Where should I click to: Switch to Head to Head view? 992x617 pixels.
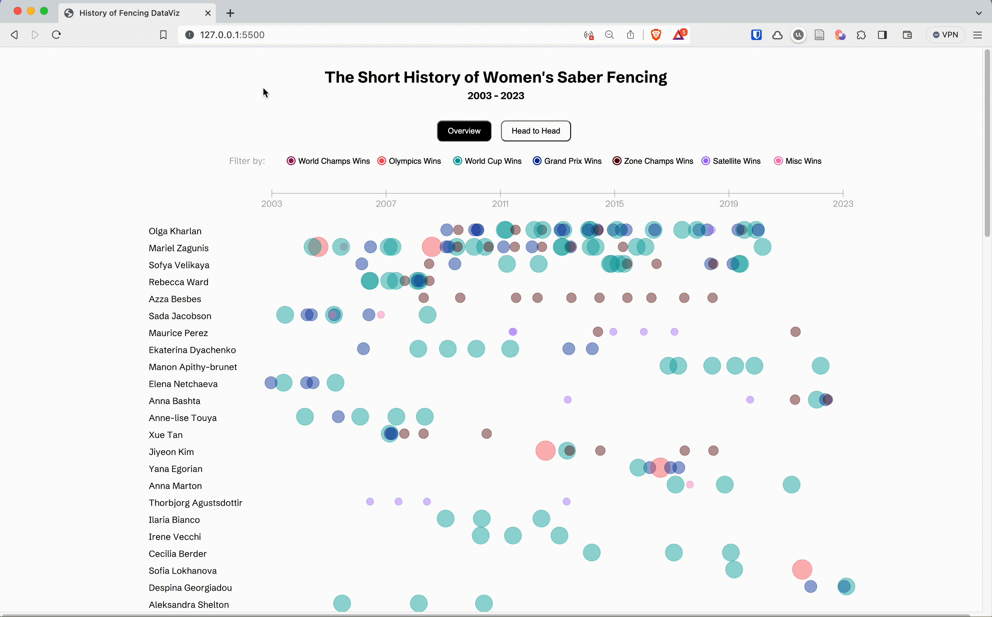click(x=536, y=131)
